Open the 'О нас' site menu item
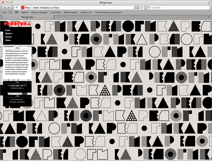 click(7, 30)
